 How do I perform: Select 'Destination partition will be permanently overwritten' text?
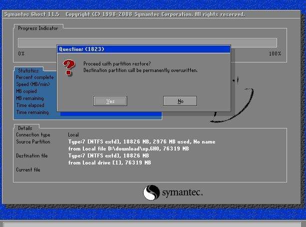coord(140,70)
